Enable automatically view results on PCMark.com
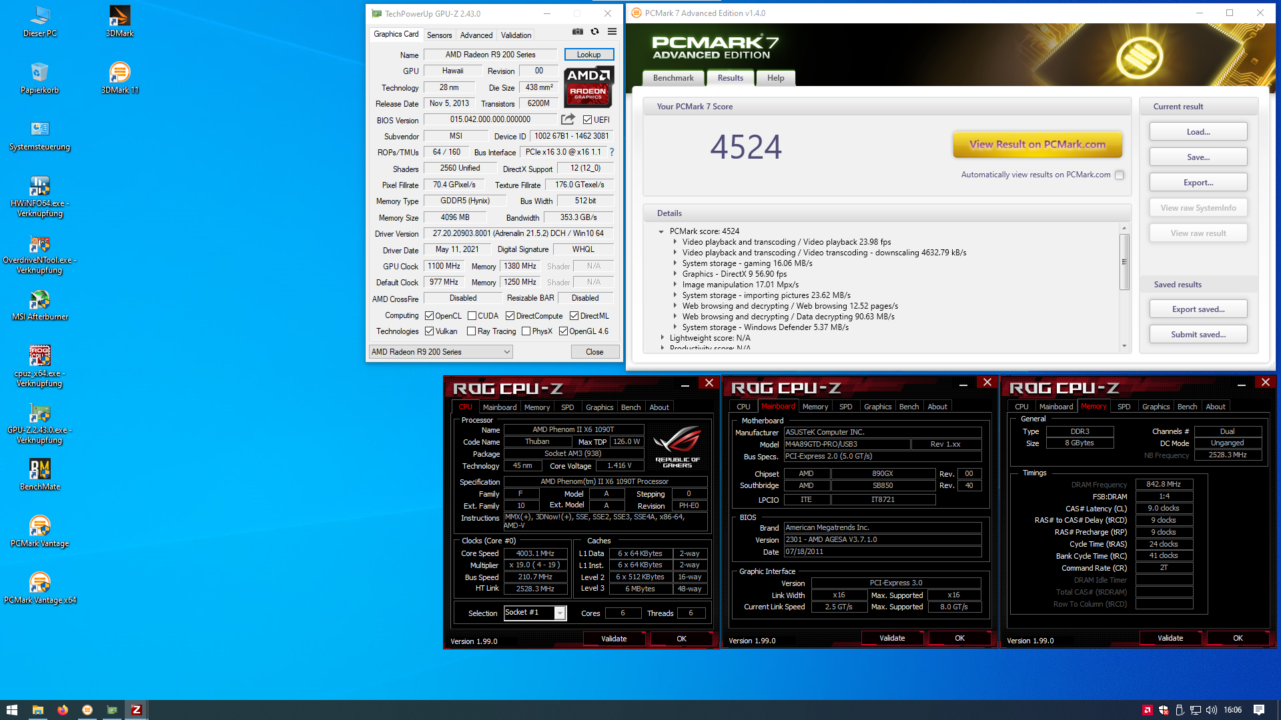The width and height of the screenshot is (1281, 720). coord(1120,175)
